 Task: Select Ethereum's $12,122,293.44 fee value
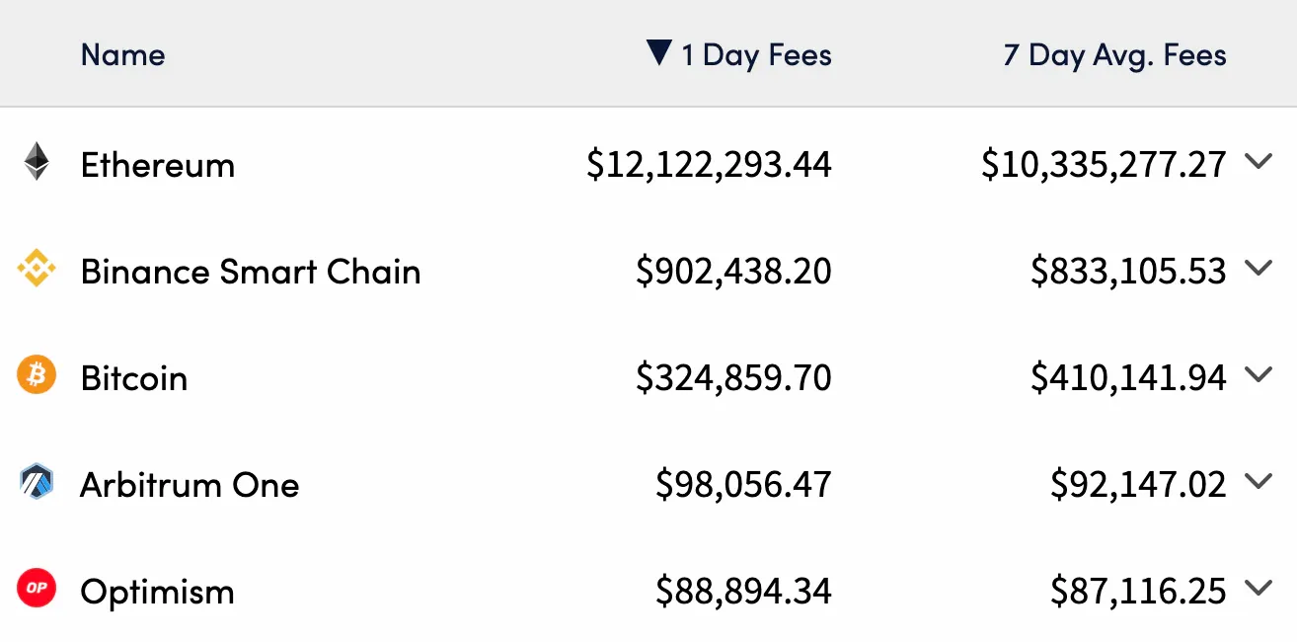pyautogui.click(x=709, y=165)
